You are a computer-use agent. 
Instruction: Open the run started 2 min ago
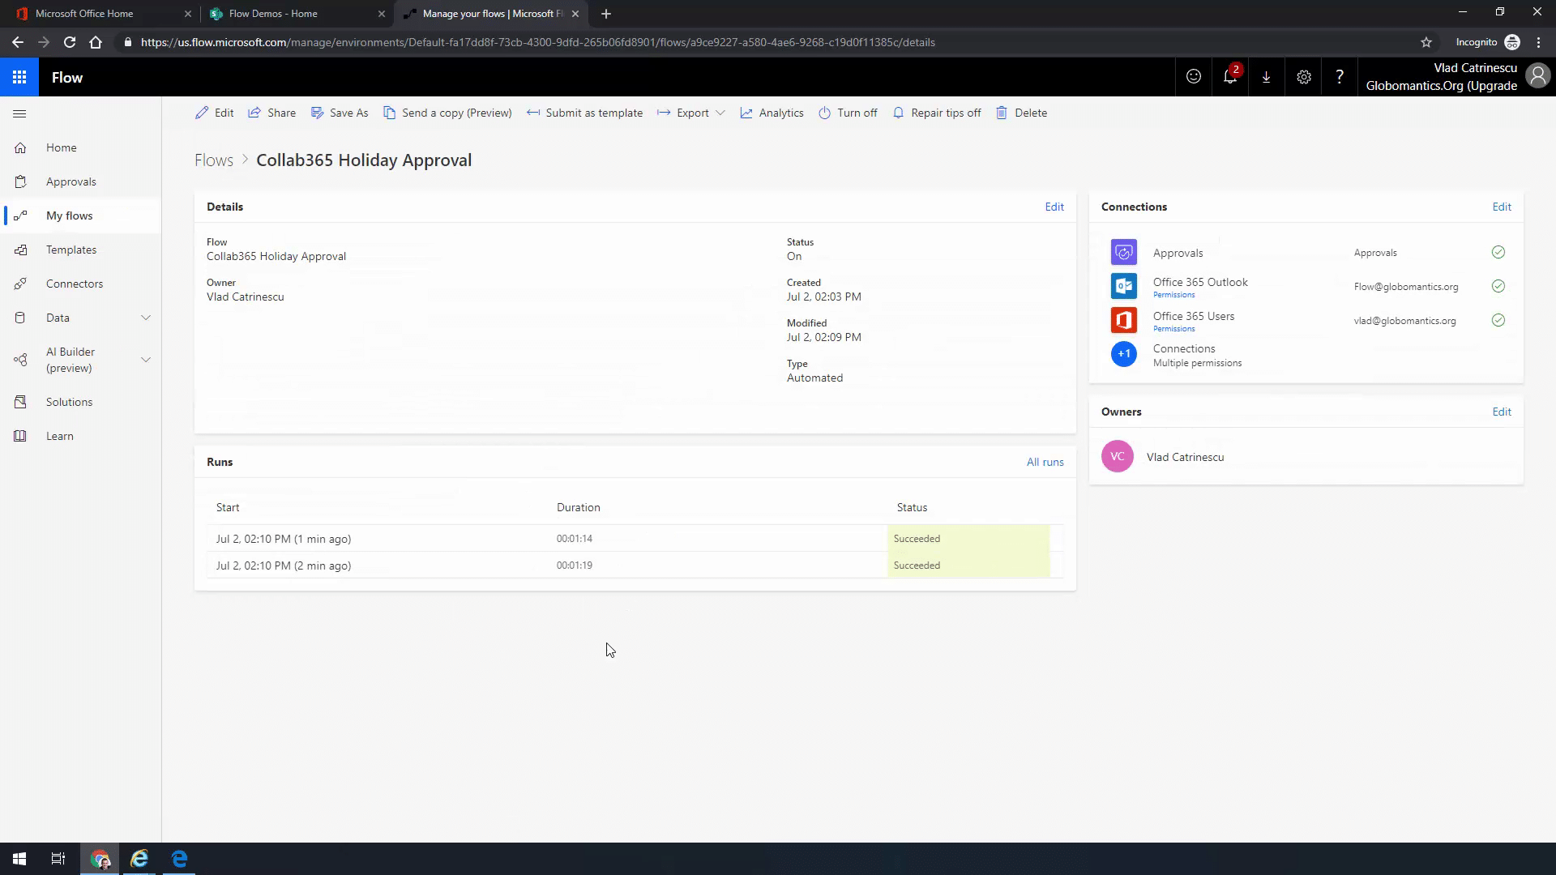pos(284,566)
